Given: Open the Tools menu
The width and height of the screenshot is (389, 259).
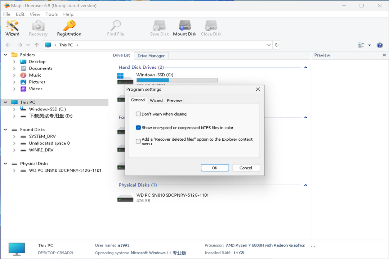Looking at the screenshot, I should click(52, 14).
